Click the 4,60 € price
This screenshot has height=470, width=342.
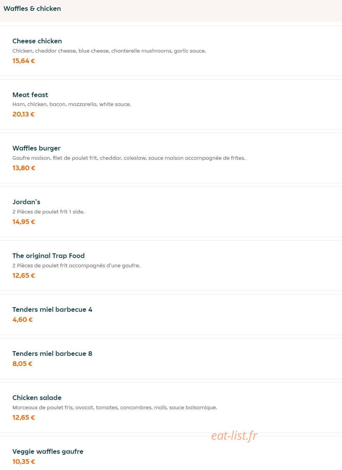pyautogui.click(x=22, y=320)
